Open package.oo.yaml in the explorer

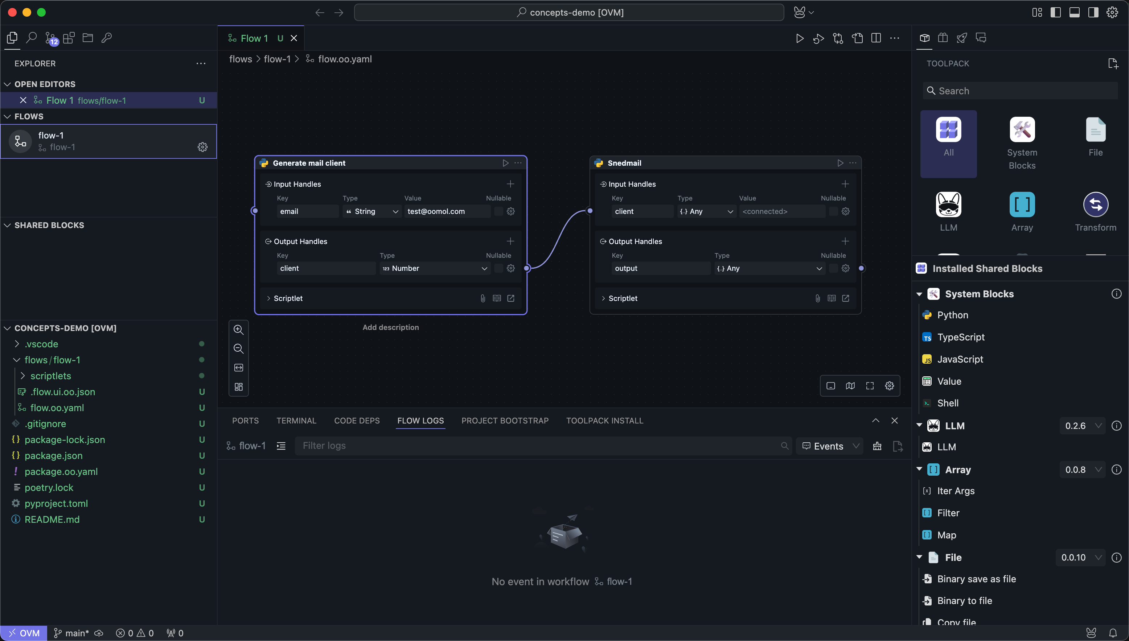(x=61, y=471)
